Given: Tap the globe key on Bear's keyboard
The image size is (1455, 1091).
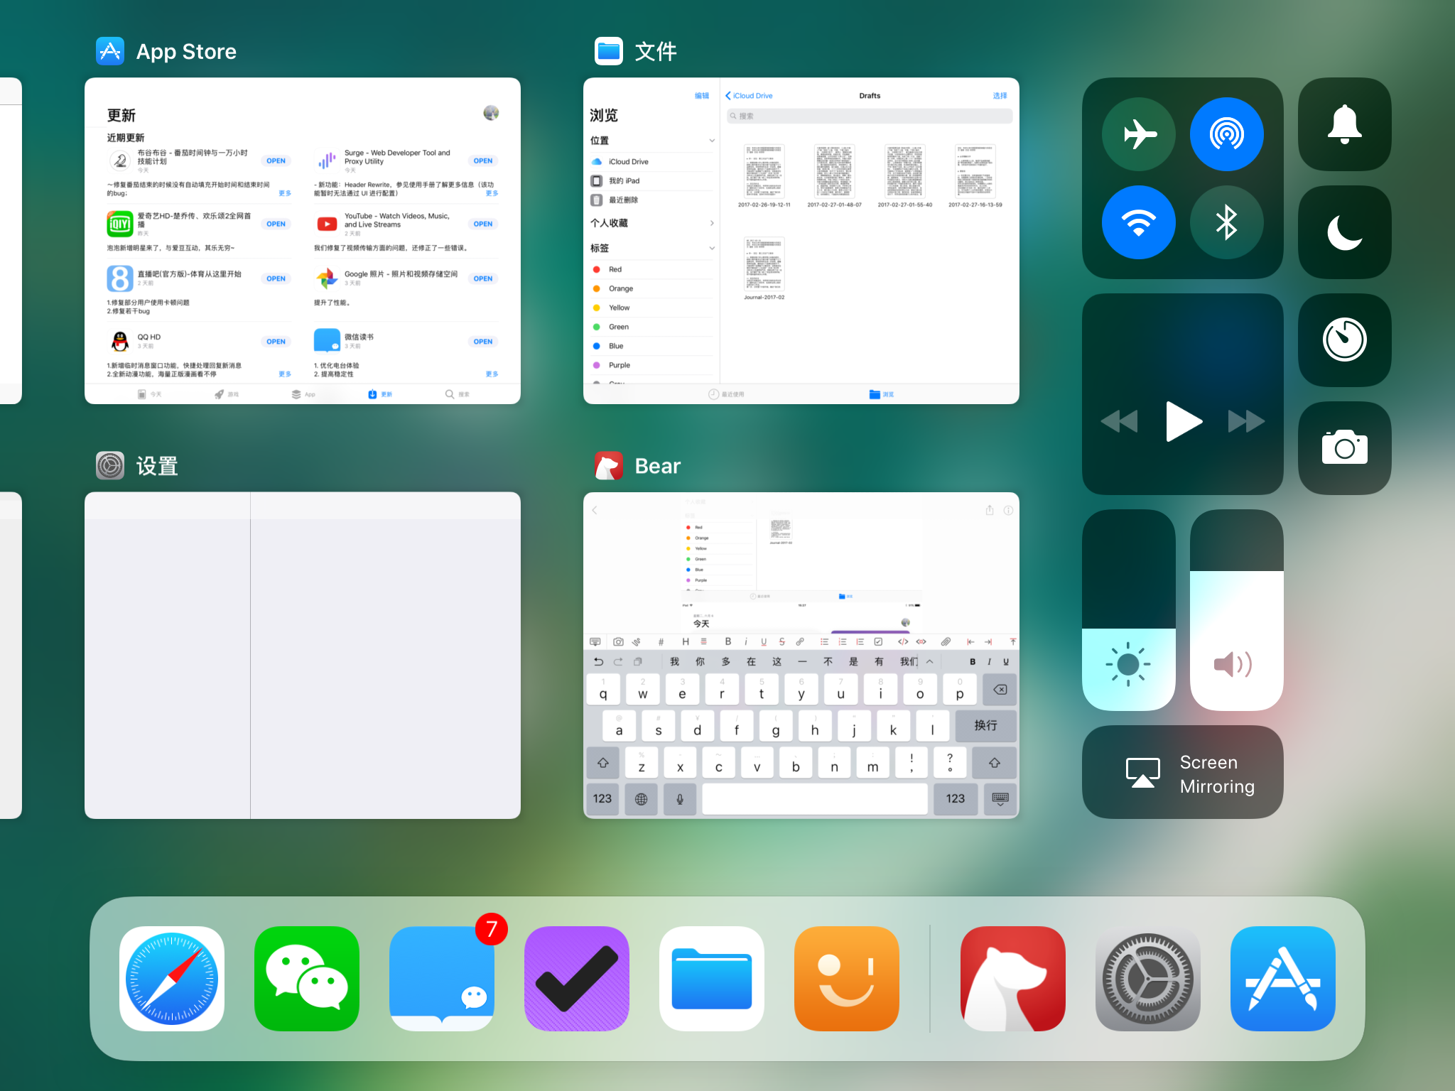Looking at the screenshot, I should 641,799.
